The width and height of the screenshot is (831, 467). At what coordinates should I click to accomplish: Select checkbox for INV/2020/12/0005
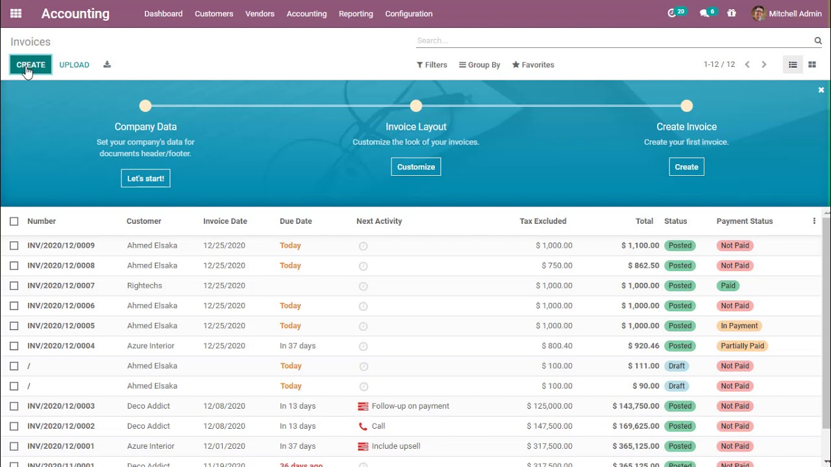[14, 326]
